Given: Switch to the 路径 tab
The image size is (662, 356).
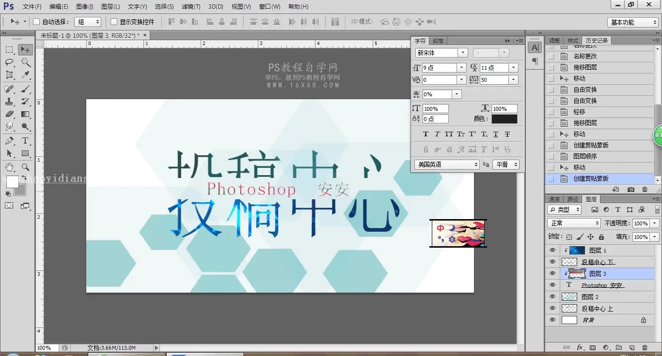Looking at the screenshot, I should [x=573, y=199].
